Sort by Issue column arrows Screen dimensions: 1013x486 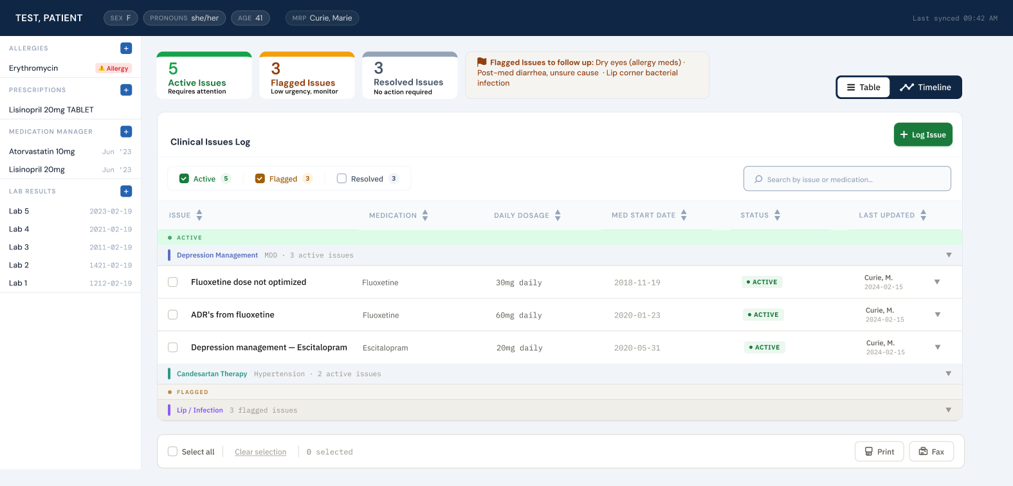199,215
